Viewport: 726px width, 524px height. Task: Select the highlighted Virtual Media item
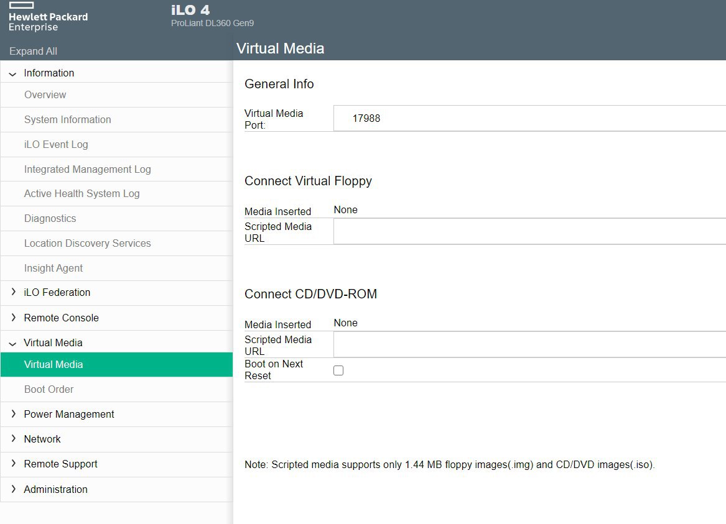[117, 364]
